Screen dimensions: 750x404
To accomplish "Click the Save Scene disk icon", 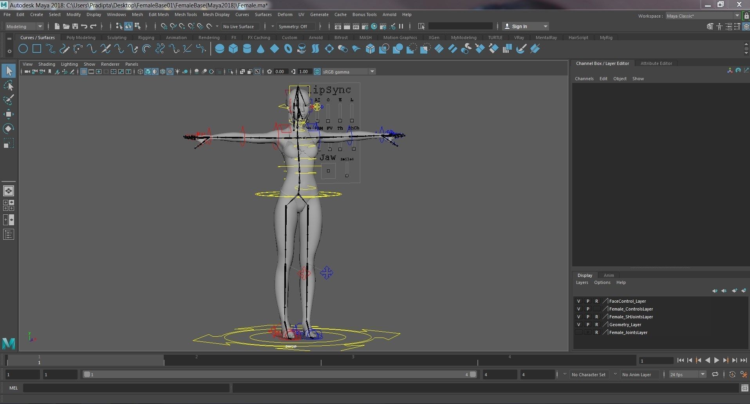I will [75, 26].
